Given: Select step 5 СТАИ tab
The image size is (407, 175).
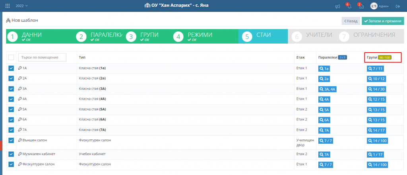Looking at the screenshot, I should pos(263,36).
